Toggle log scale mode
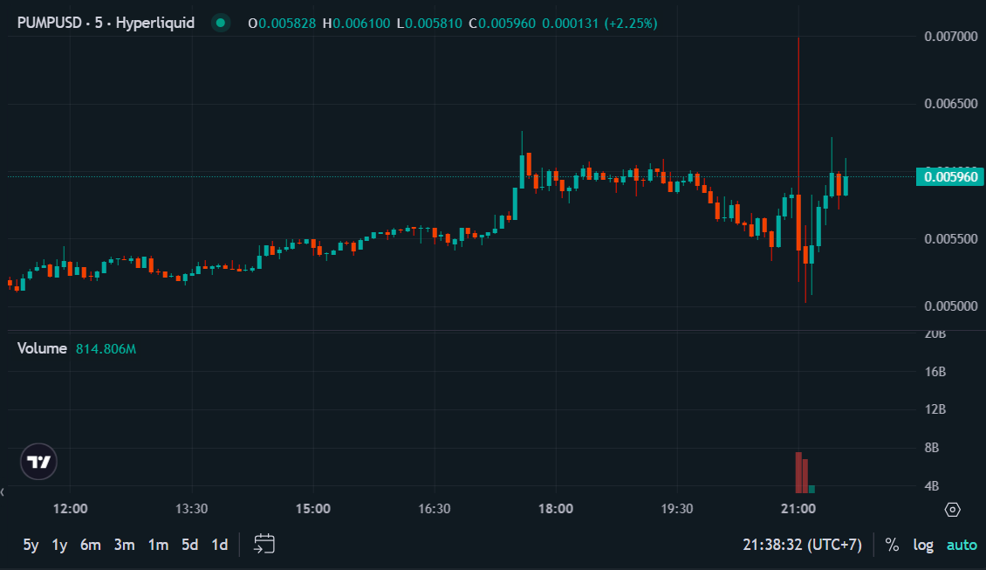This screenshot has width=986, height=570. [x=923, y=545]
